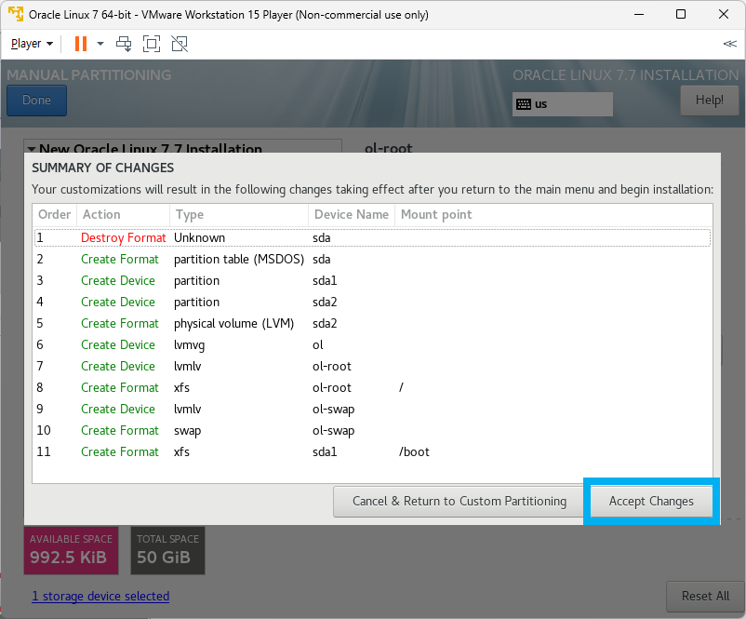Select the us keyboard layout indicator
The width and height of the screenshot is (746, 619).
coord(563,104)
